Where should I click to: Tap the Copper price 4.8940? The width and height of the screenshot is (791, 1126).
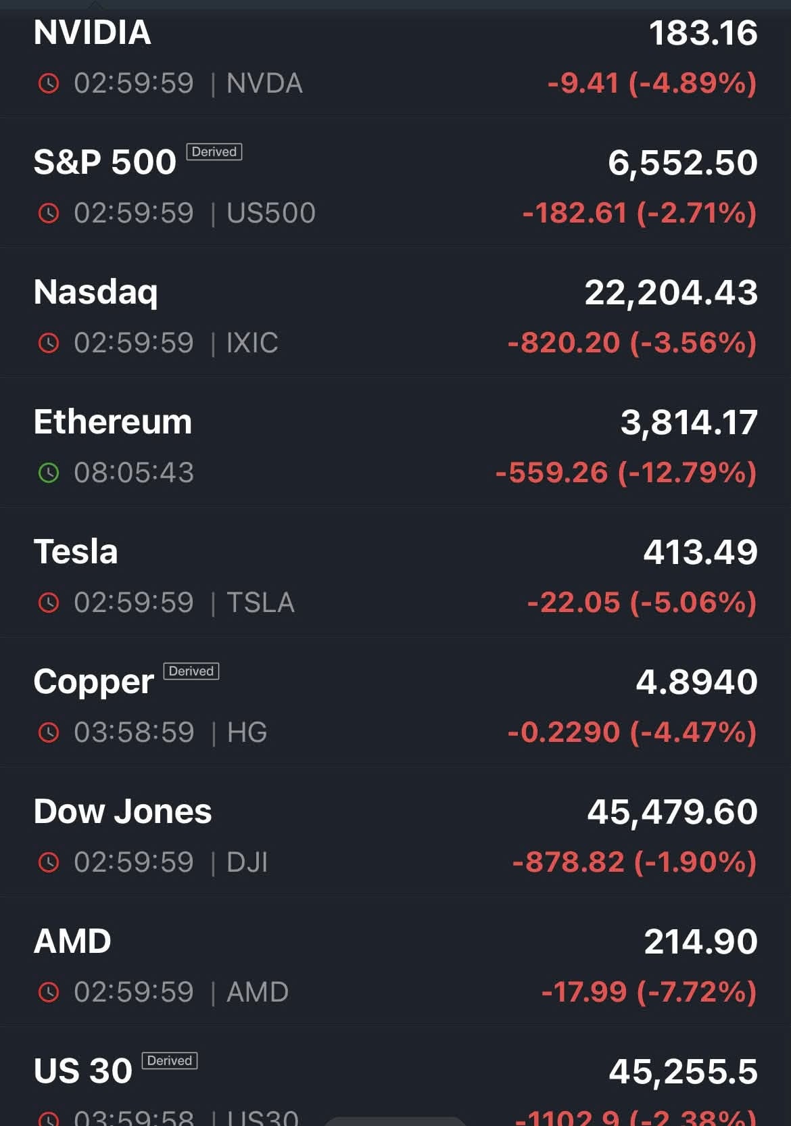pyautogui.click(x=696, y=682)
